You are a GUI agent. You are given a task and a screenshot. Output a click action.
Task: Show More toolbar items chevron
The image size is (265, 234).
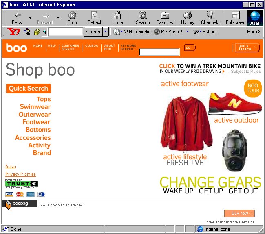254,32
